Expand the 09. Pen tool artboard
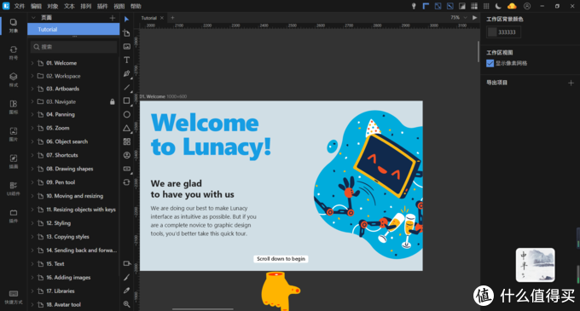The width and height of the screenshot is (580, 311). click(x=32, y=182)
